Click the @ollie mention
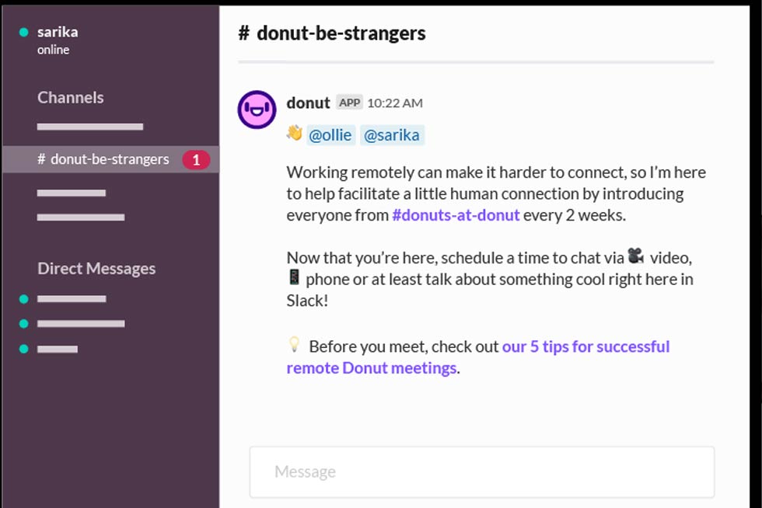Viewport: 762px width, 508px height. (x=330, y=135)
